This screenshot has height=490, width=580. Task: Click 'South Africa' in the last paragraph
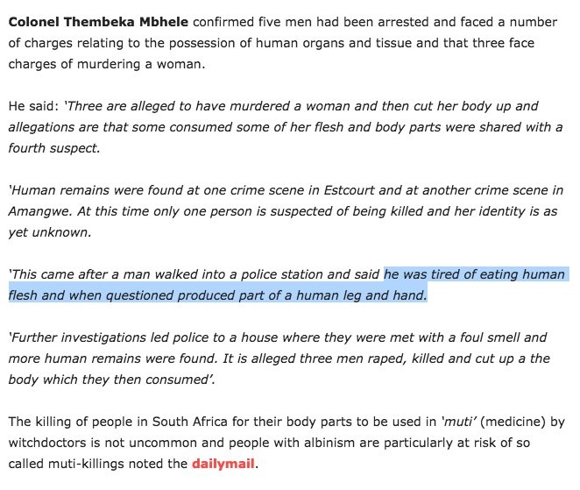[x=190, y=422]
